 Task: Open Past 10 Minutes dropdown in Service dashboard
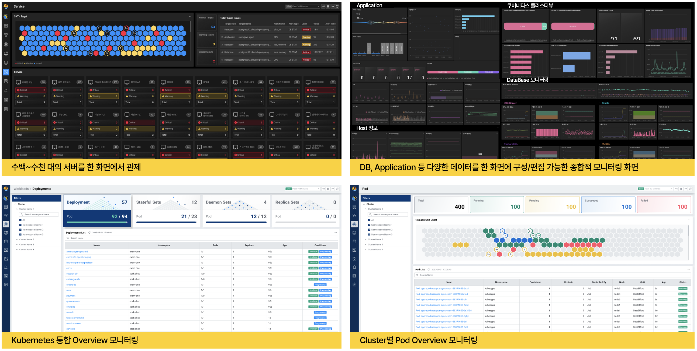click(x=303, y=6)
